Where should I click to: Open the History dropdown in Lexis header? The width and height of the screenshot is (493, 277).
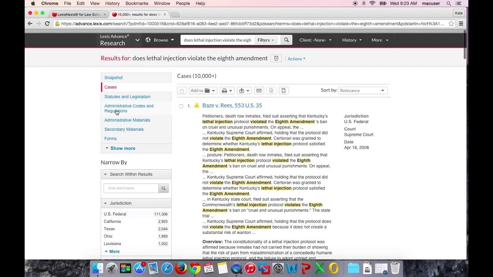[352, 40]
